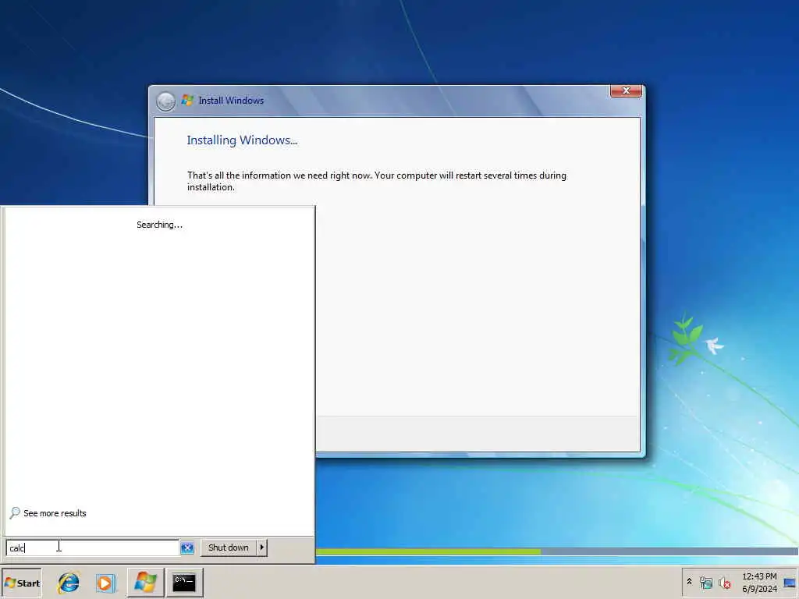799x599 pixels.
Task: Close the Install Windows window
Action: pos(626,90)
